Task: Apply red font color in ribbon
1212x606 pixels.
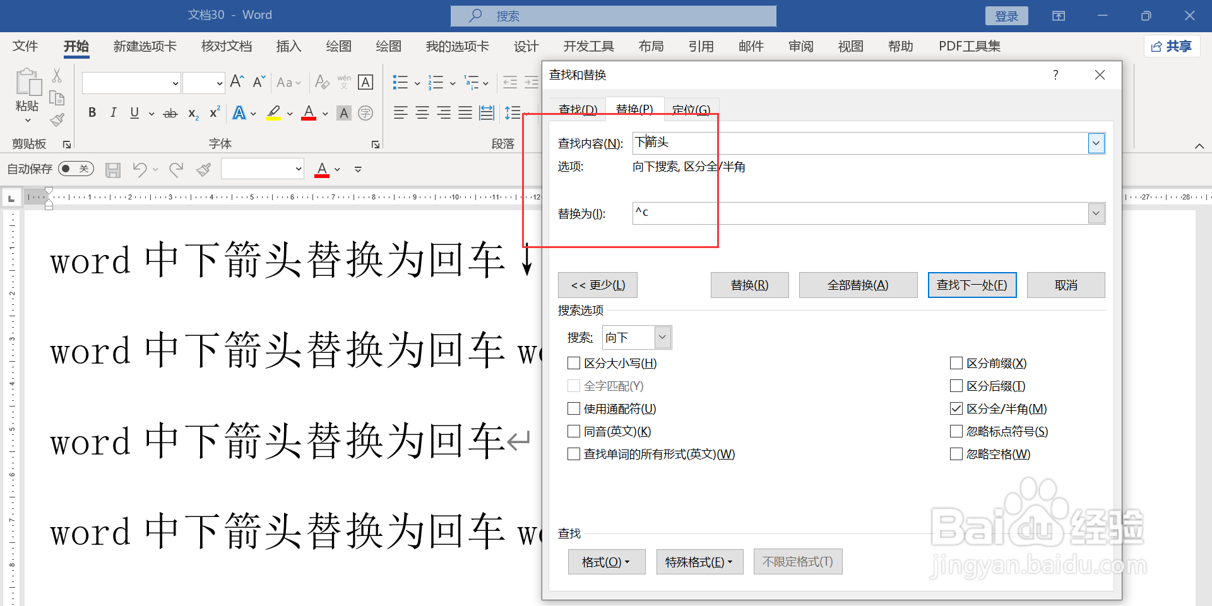Action: [x=309, y=113]
